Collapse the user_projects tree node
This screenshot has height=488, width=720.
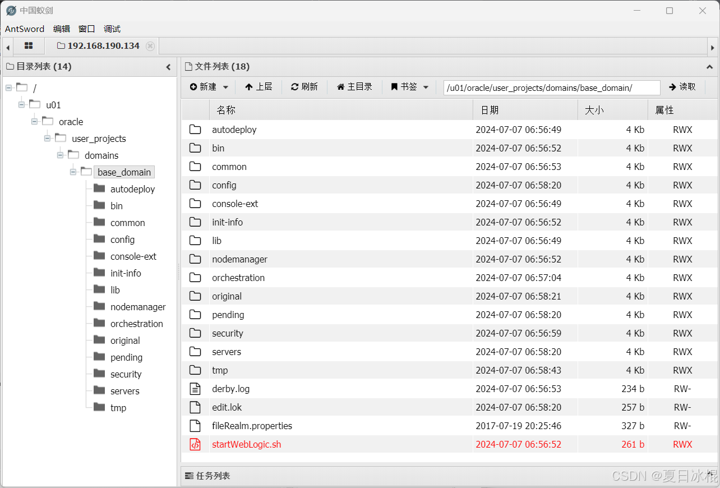click(47, 138)
